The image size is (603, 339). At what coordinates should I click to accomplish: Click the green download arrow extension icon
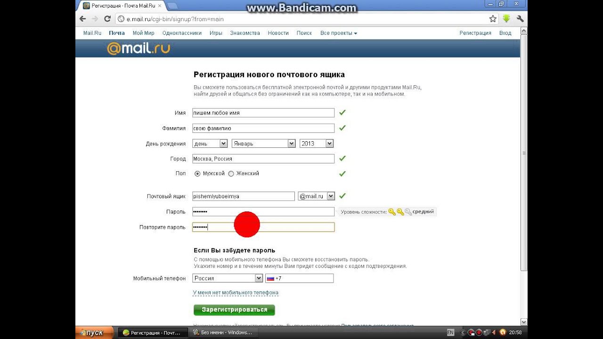[x=506, y=19]
